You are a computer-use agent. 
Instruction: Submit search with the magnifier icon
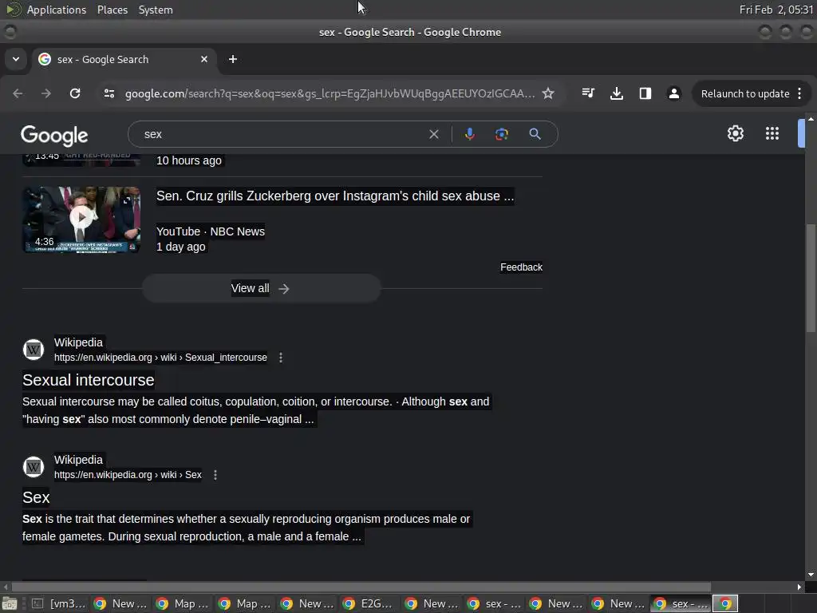535,134
